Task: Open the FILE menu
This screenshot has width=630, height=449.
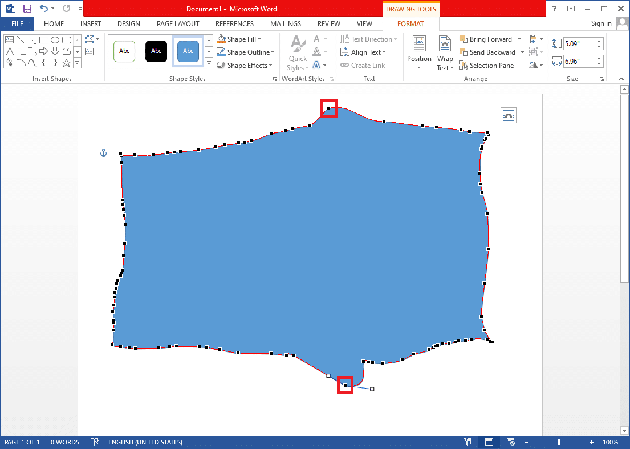Action: 17,23
